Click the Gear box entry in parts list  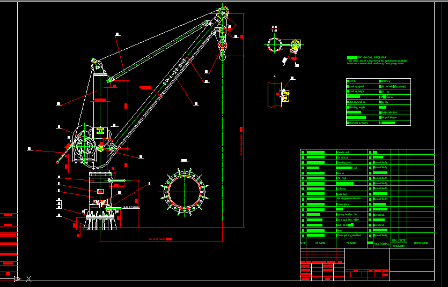tap(342, 193)
